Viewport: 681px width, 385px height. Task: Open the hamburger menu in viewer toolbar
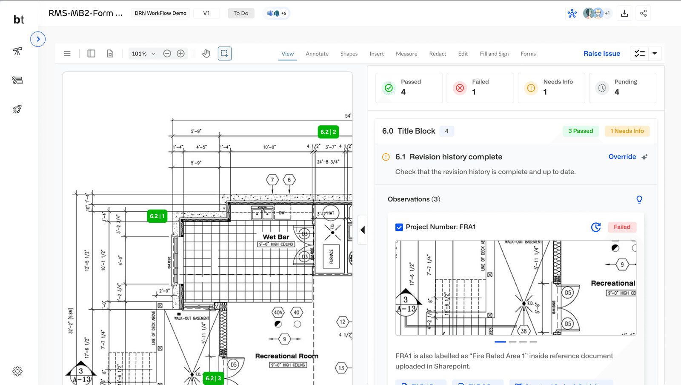click(67, 54)
